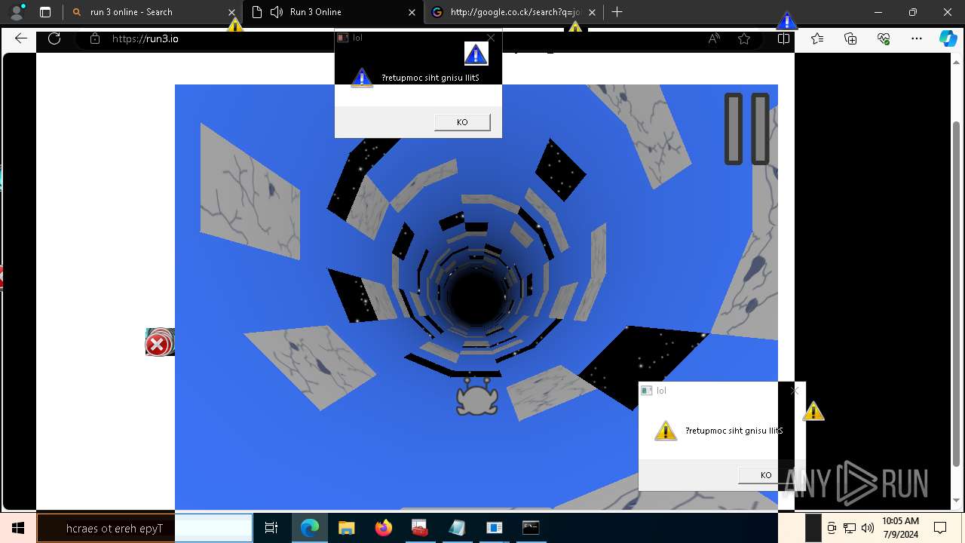Image resolution: width=965 pixels, height=543 pixels.
Task: Go back to the previous page
Action: [21, 38]
